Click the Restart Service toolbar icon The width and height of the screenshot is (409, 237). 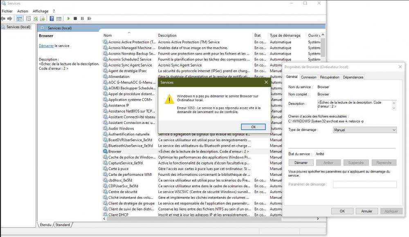[x=89, y=18]
